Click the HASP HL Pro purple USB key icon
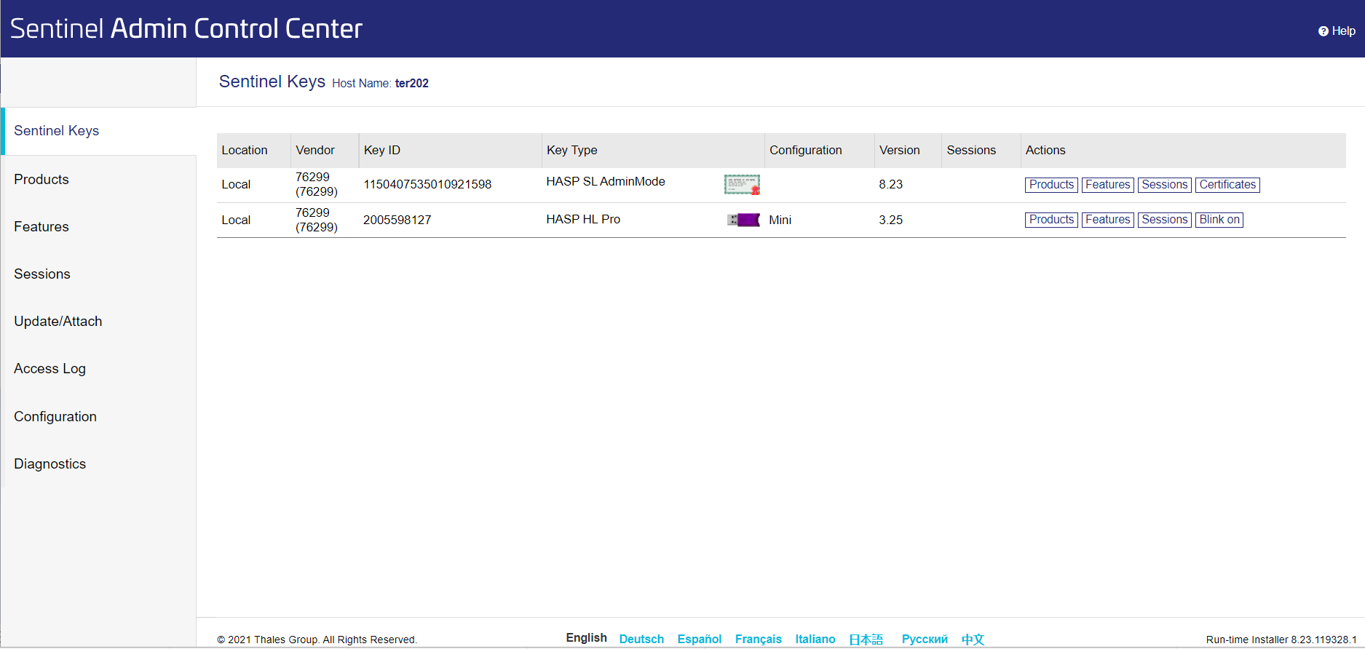 tap(743, 220)
